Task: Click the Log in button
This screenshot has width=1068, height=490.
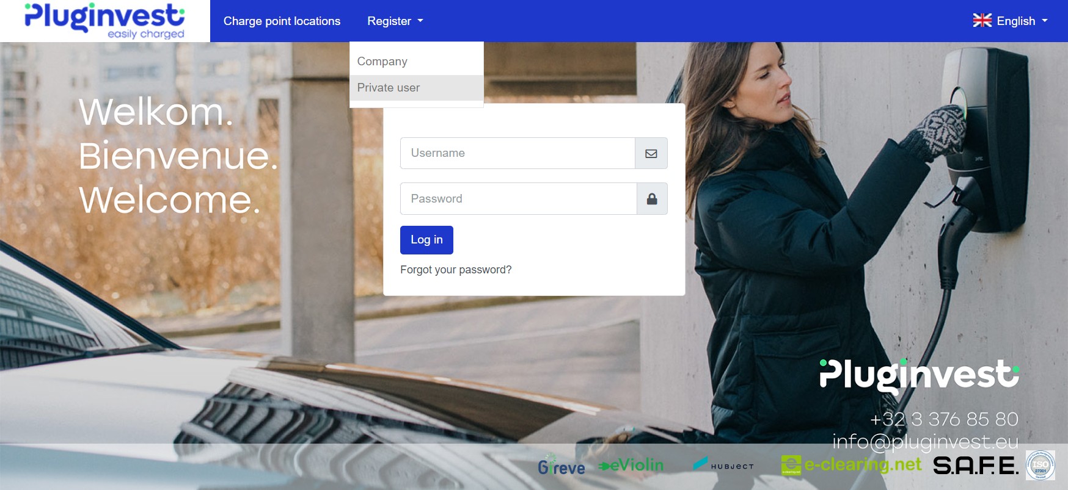Action: coord(426,240)
